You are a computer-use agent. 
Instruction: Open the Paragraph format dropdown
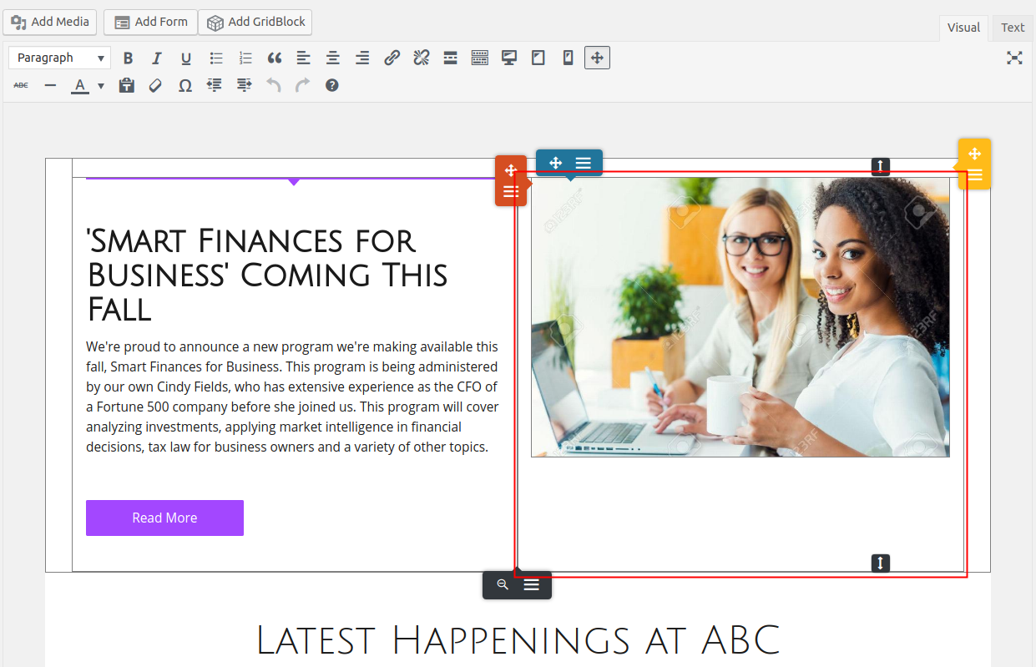[x=59, y=58]
